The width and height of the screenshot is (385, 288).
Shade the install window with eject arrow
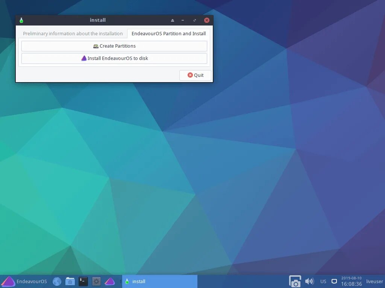(x=172, y=20)
